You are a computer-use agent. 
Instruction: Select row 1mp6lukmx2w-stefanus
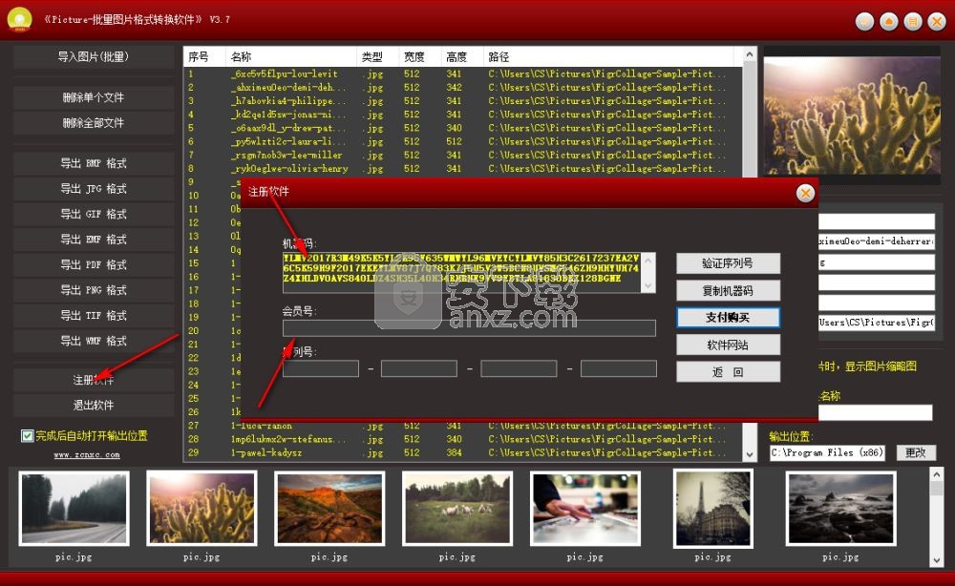pyautogui.click(x=463, y=439)
